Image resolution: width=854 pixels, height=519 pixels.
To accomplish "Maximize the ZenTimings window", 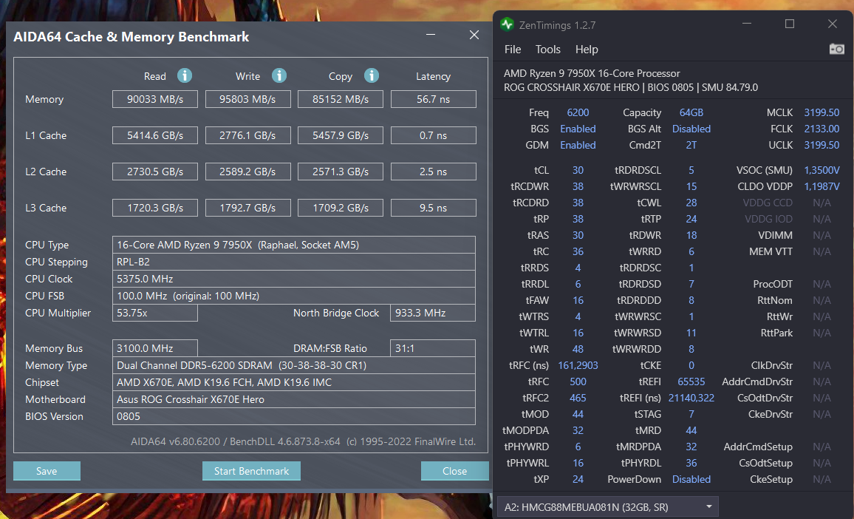I will point(790,24).
